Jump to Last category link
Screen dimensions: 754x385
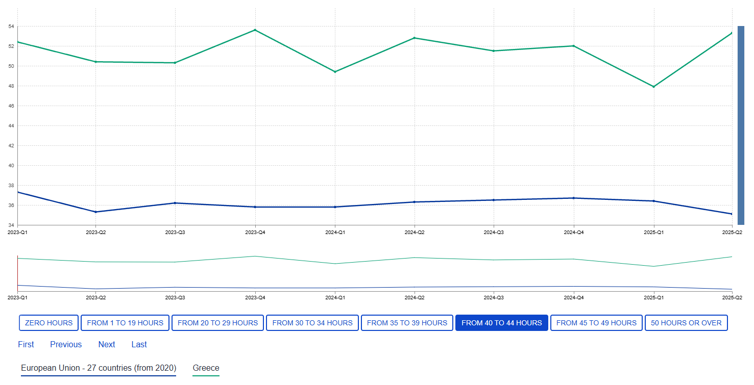click(139, 345)
